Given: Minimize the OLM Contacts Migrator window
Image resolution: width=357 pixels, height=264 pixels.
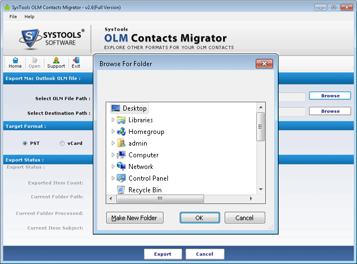Looking at the screenshot, I should tap(320, 8).
